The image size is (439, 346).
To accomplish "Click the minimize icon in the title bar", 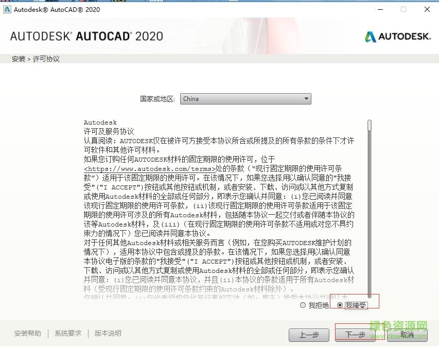I will click(380, 9).
